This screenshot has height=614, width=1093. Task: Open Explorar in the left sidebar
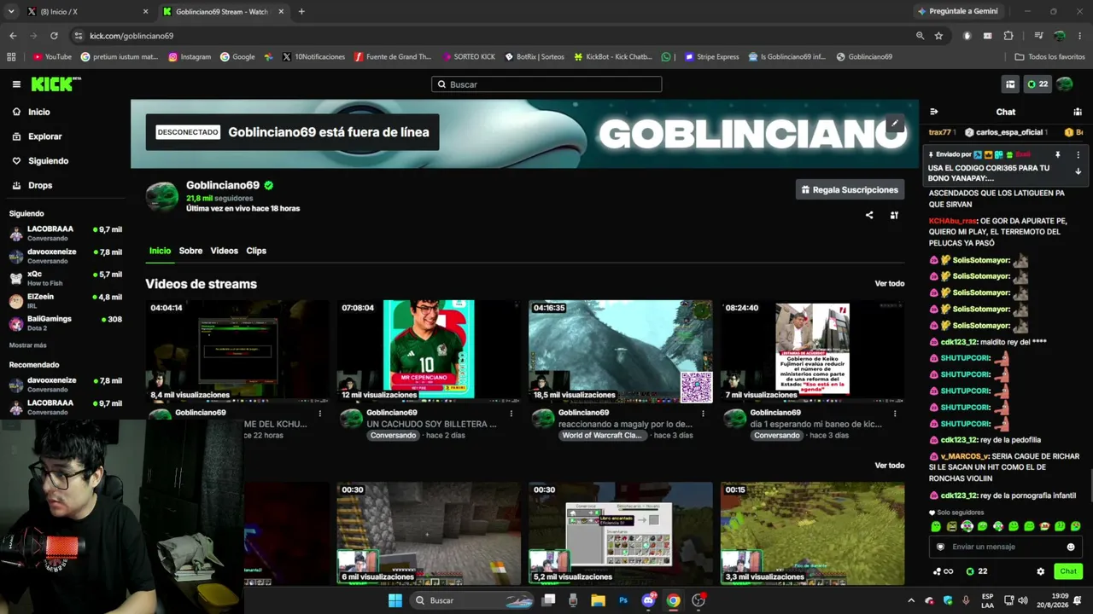point(44,136)
